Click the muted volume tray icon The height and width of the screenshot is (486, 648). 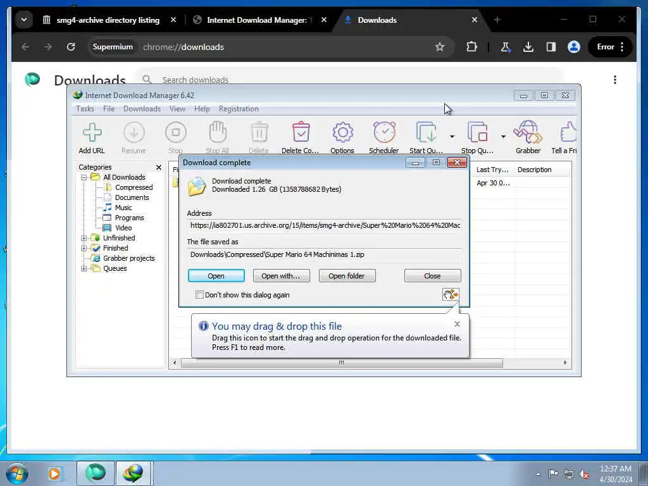tap(584, 475)
